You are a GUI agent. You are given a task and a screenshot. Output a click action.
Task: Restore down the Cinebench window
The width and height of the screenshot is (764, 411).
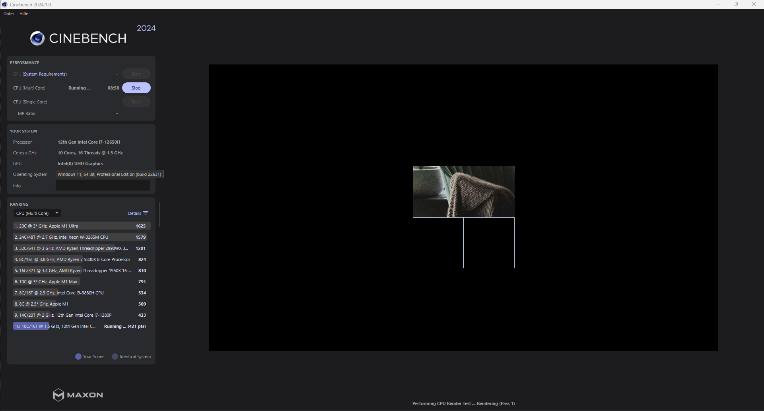[x=736, y=4]
